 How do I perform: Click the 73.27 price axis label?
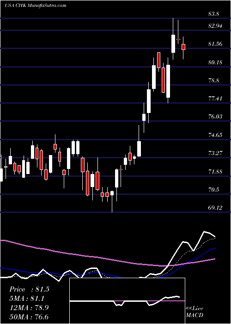(215, 153)
